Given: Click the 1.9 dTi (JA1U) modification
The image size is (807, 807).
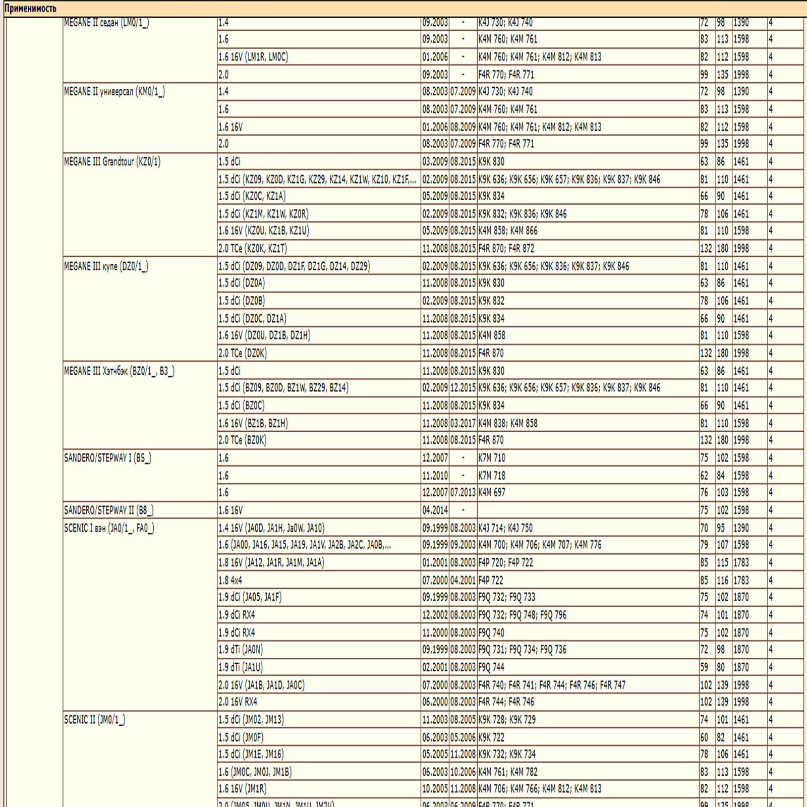Looking at the screenshot, I should (241, 667).
